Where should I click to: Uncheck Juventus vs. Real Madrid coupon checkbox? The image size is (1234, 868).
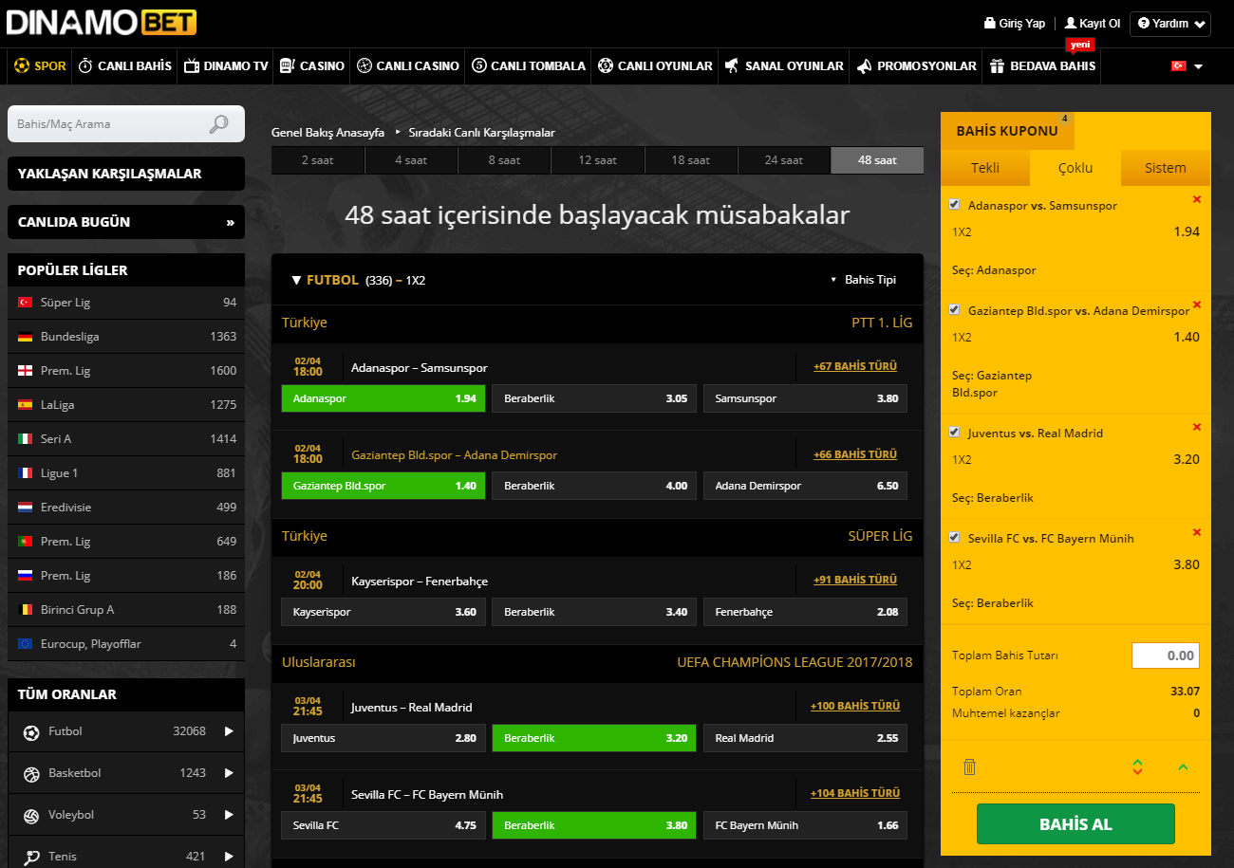pyautogui.click(x=954, y=432)
